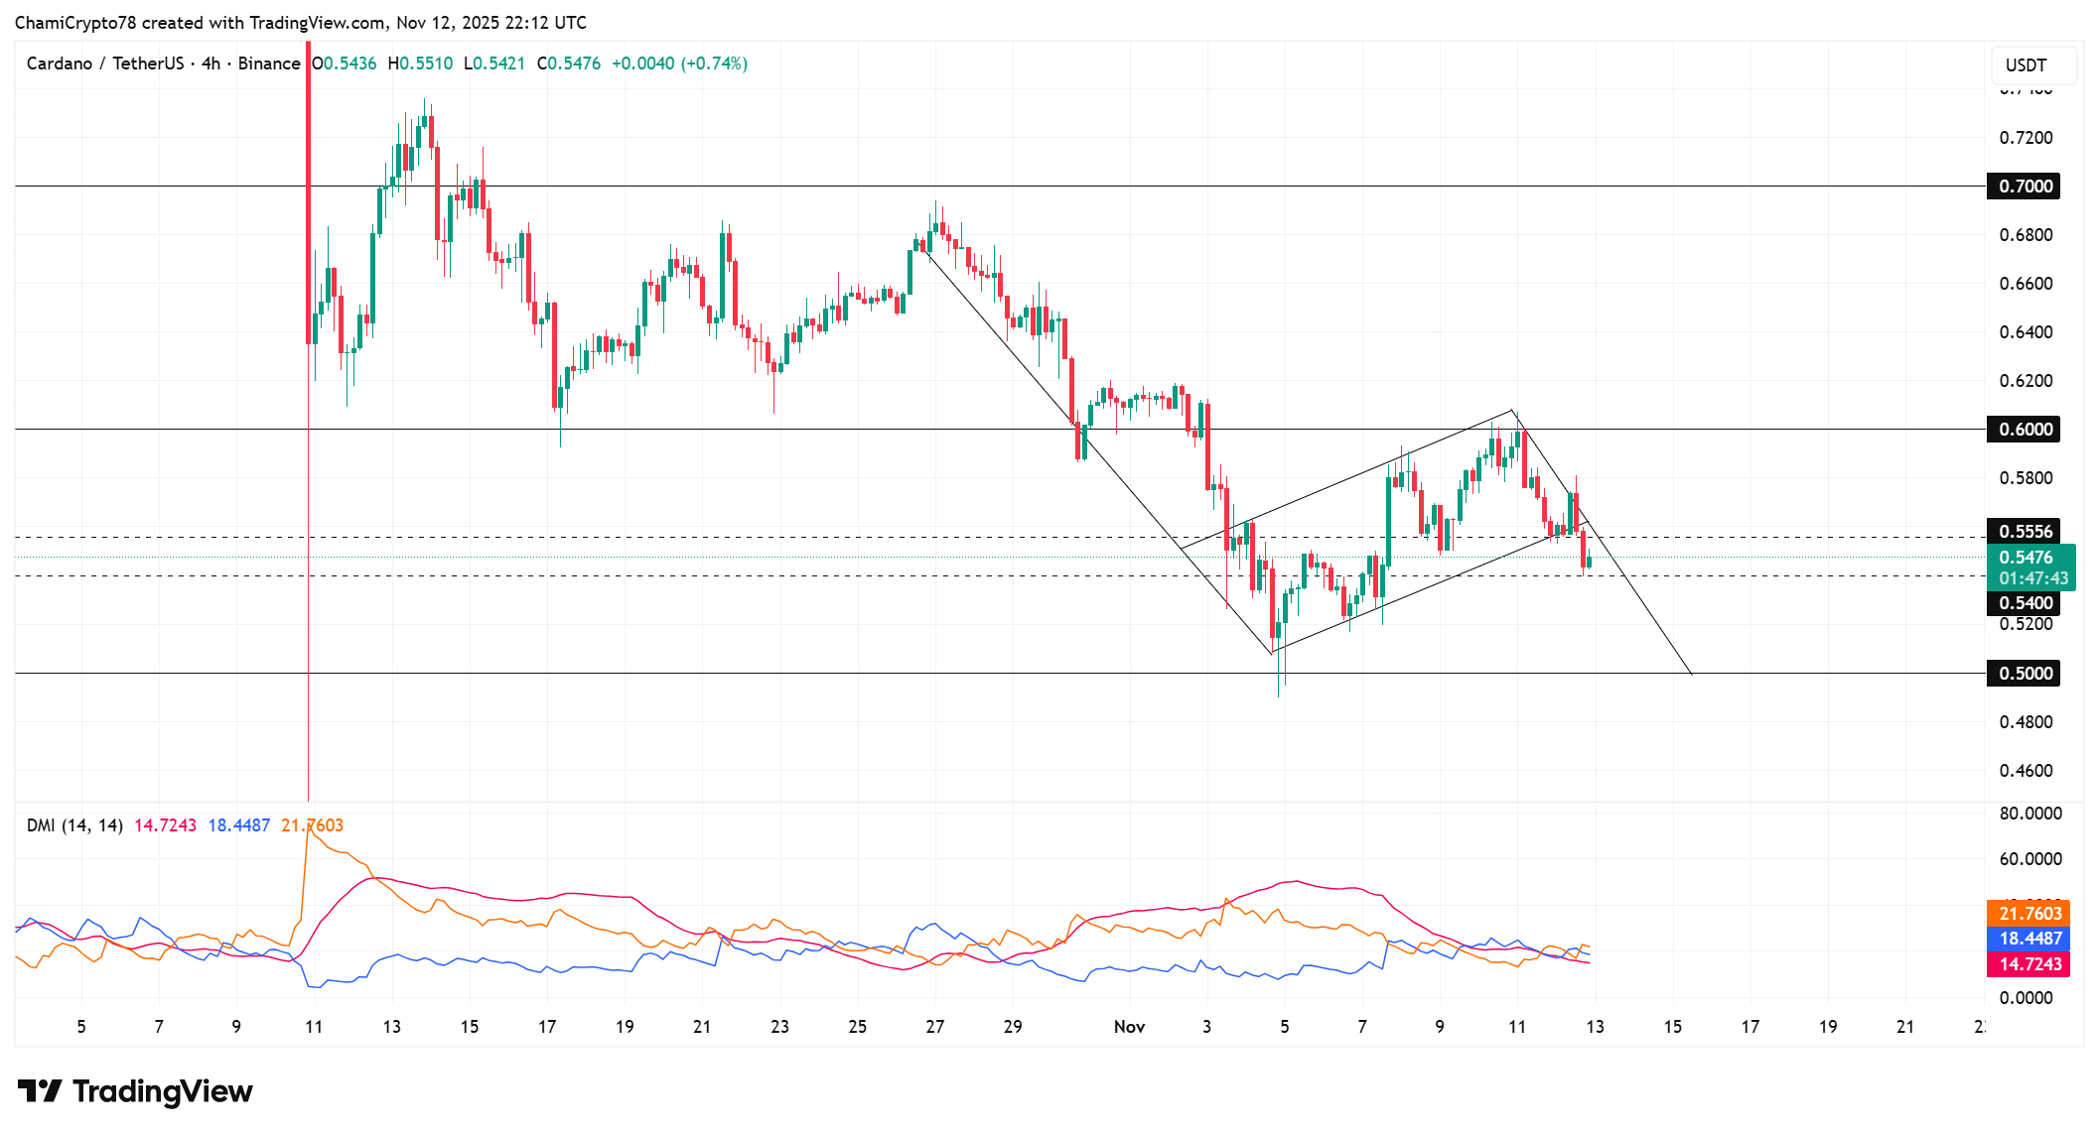Click the Nov label on the time axis

coord(1128,1027)
